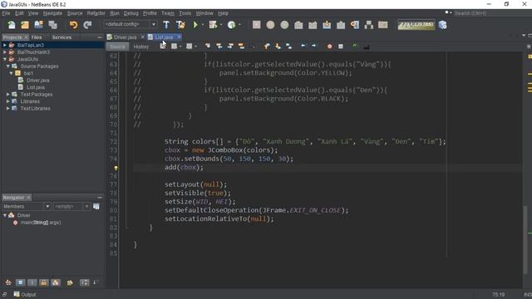Click the Profile Project icon
Viewport: 532px width, 299px height.
[231, 25]
